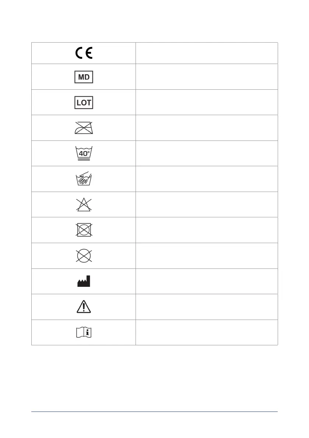Select the empty cell next to hand wash symbol
The height and width of the screenshot is (438, 309).
pos(207,179)
